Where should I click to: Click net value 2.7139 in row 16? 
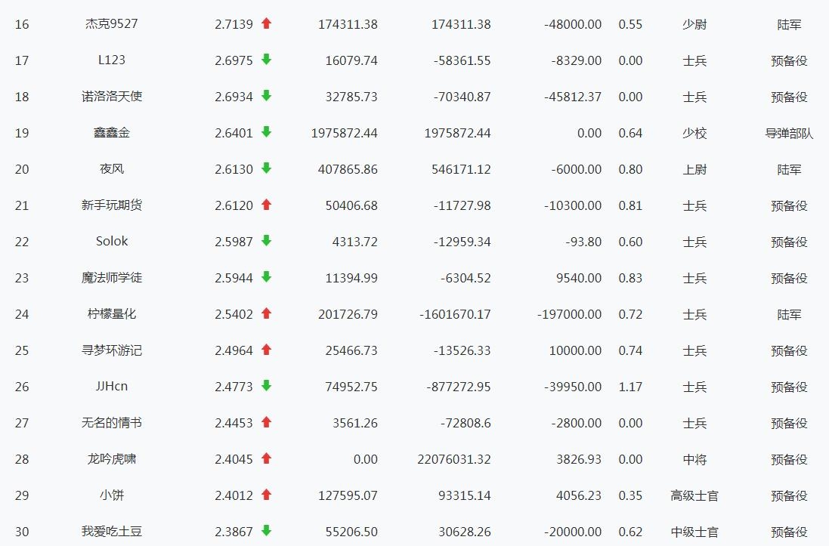pyautogui.click(x=234, y=24)
